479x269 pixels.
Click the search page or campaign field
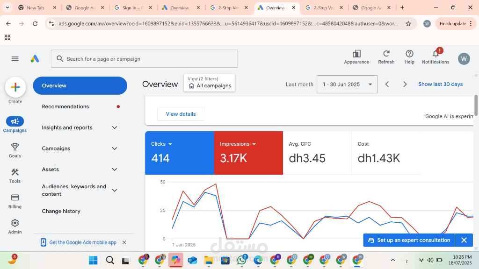[145, 59]
